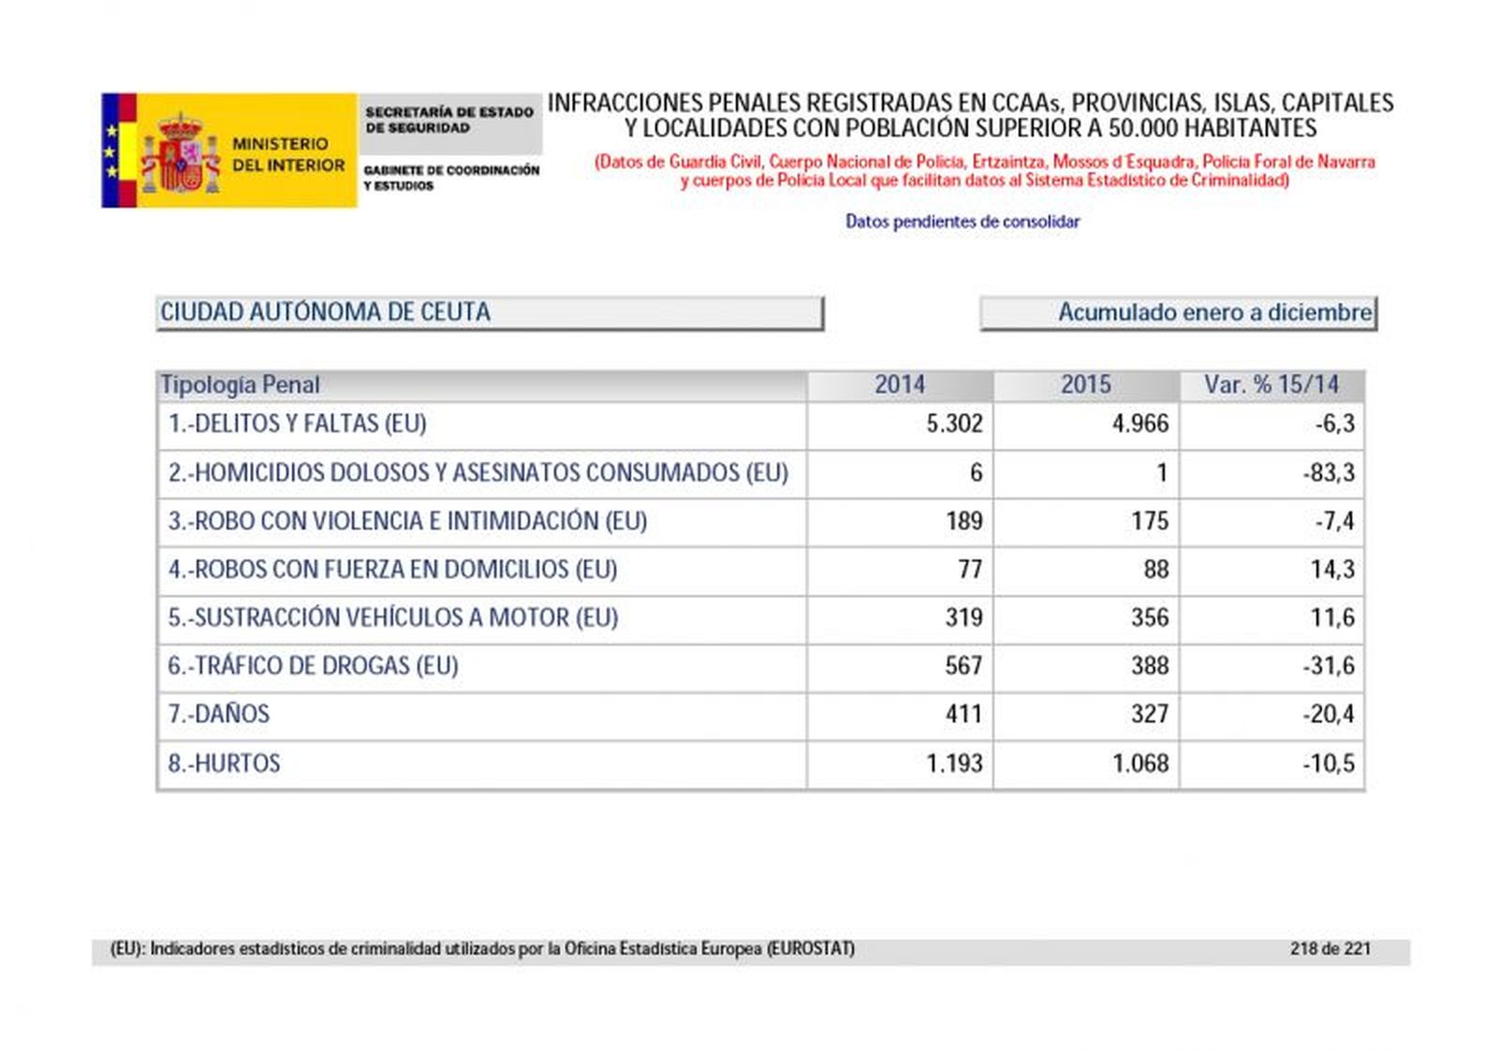This screenshot has width=1498, height=1050.
Task: Click the "Tipología Penal" column header
Action: pyautogui.click(x=481, y=385)
